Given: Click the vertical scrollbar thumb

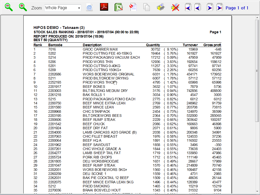Looking at the screenshot, I should tap(257, 71).
